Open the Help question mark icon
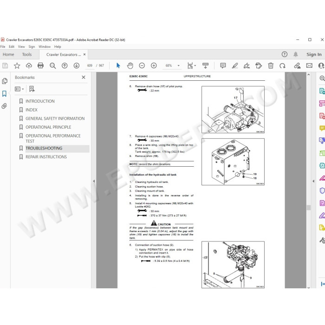The width and height of the screenshot is (325, 325). (x=285, y=54)
